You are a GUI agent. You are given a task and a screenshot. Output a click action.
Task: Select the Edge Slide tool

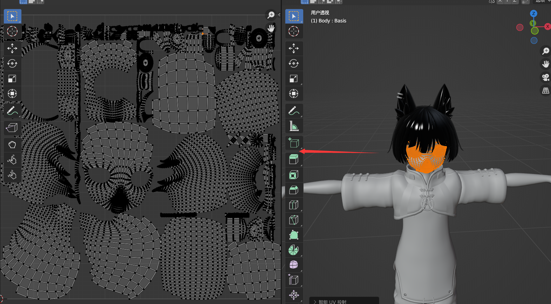[x=294, y=280]
